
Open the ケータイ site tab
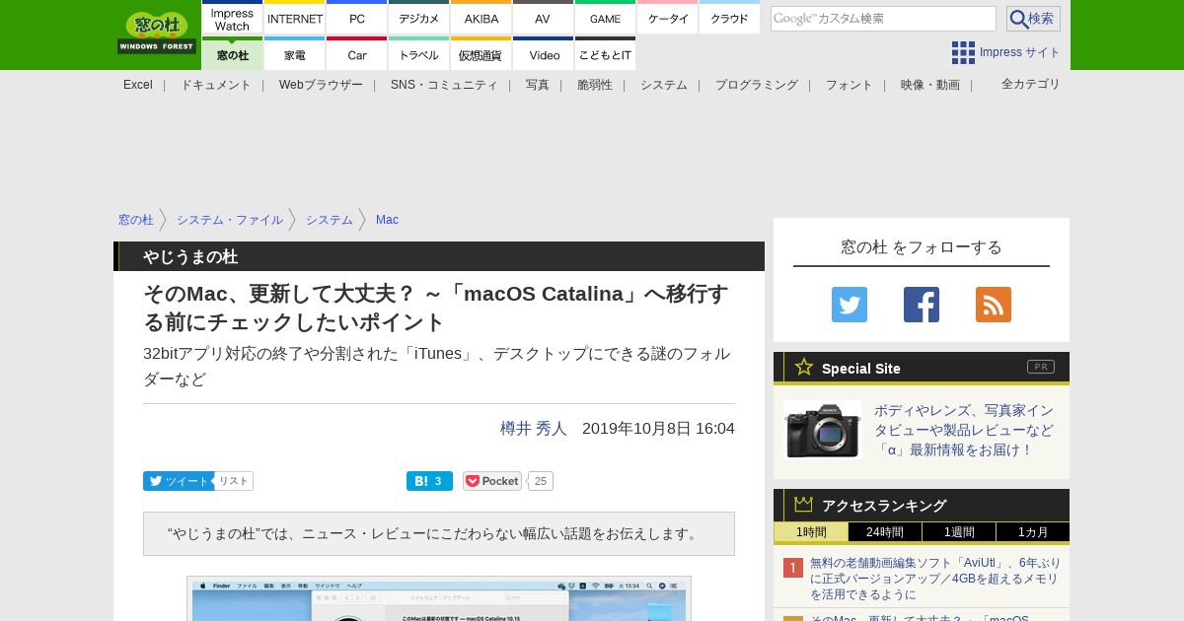tap(668, 19)
